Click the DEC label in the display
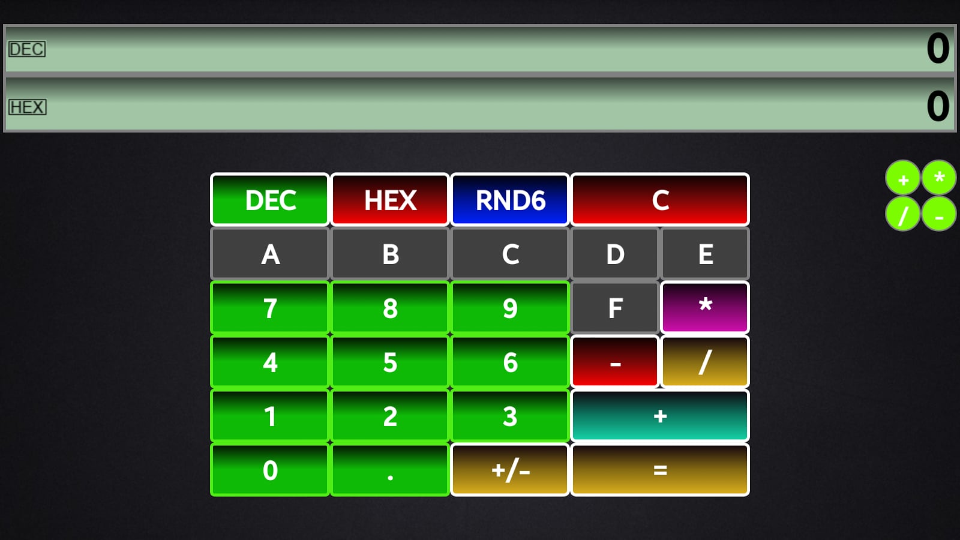The height and width of the screenshot is (540, 960). coord(26,49)
